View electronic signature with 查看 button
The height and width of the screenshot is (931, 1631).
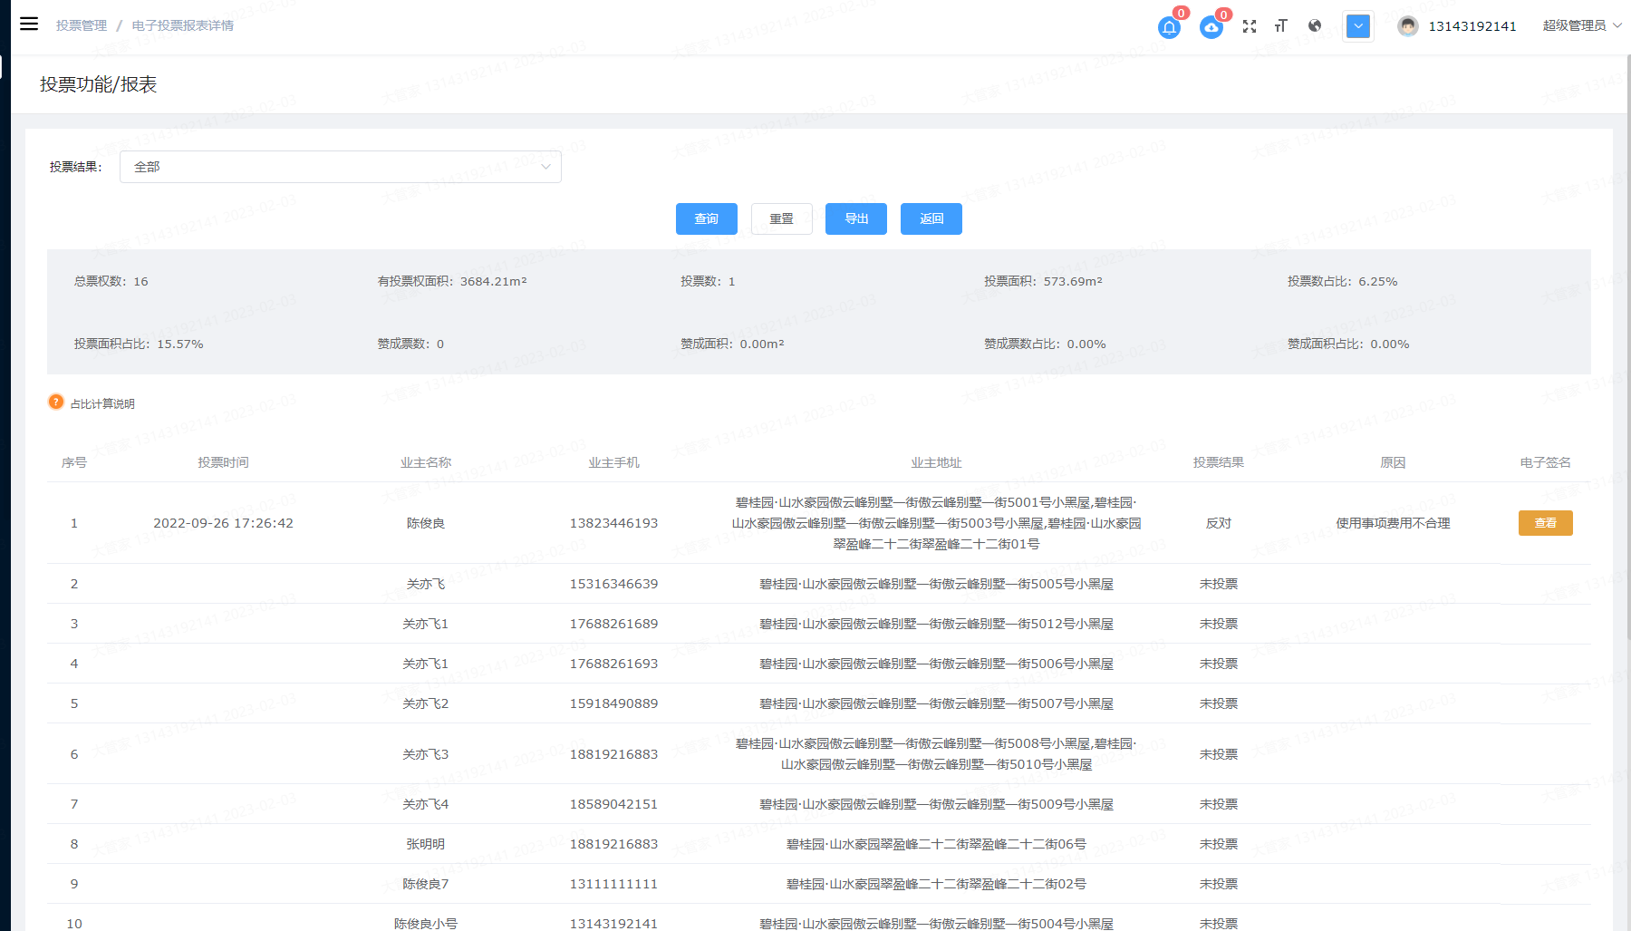tap(1546, 523)
